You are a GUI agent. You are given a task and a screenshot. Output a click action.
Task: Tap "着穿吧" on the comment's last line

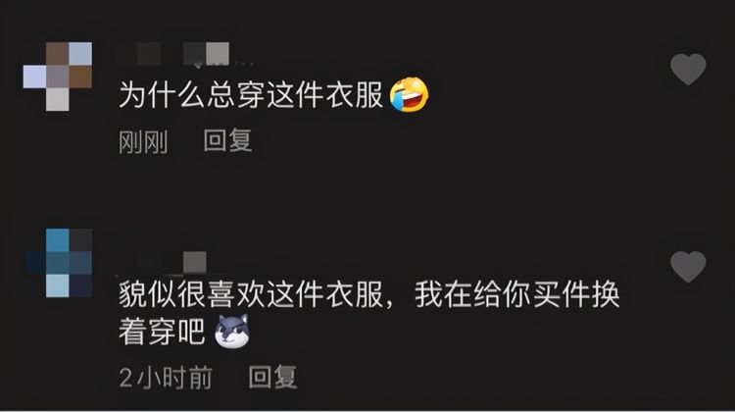pyautogui.click(x=162, y=332)
